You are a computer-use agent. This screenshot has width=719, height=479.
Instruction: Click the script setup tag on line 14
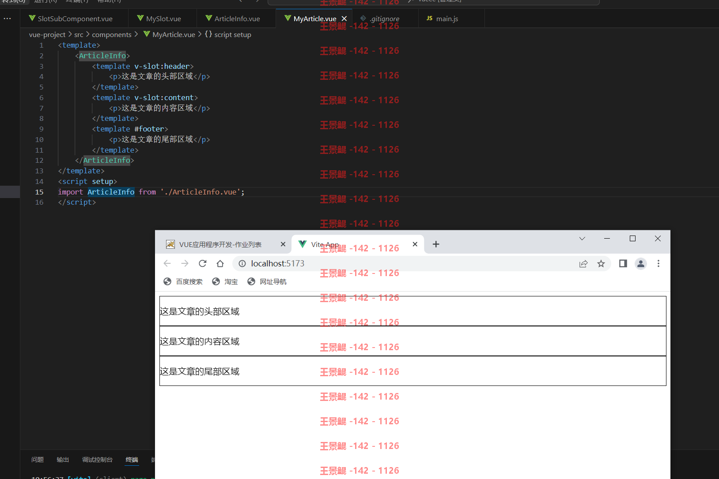[x=87, y=181]
